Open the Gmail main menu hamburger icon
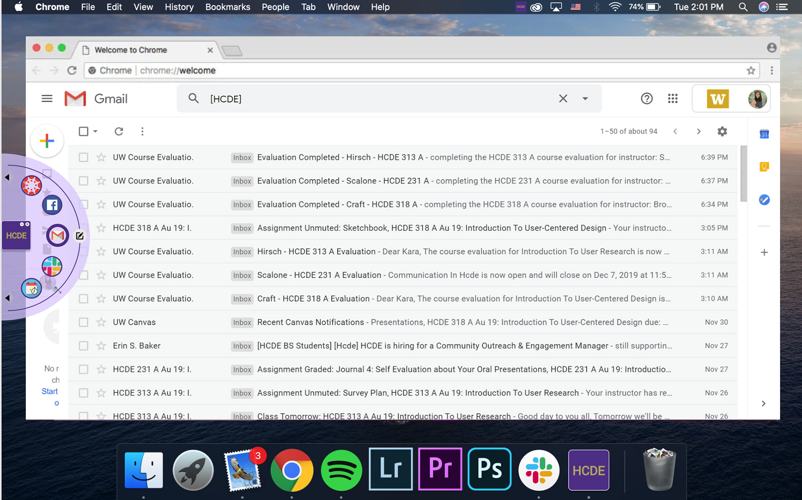 point(47,98)
